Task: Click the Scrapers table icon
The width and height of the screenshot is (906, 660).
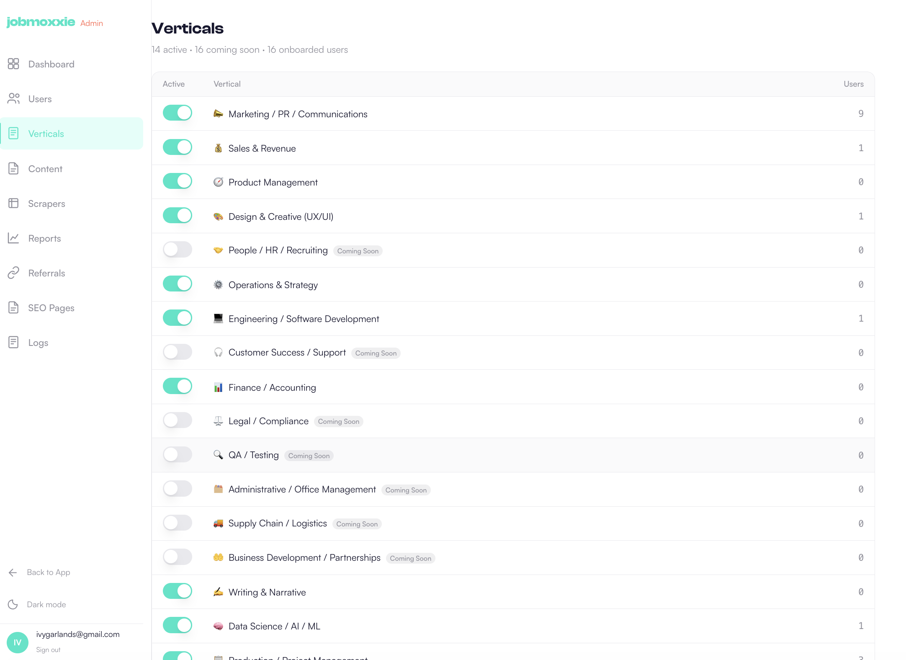Action: tap(13, 204)
